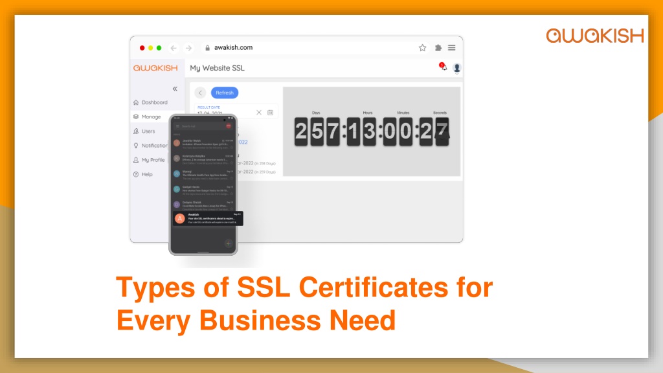Click the Awakish logo in the sidebar

(155, 68)
